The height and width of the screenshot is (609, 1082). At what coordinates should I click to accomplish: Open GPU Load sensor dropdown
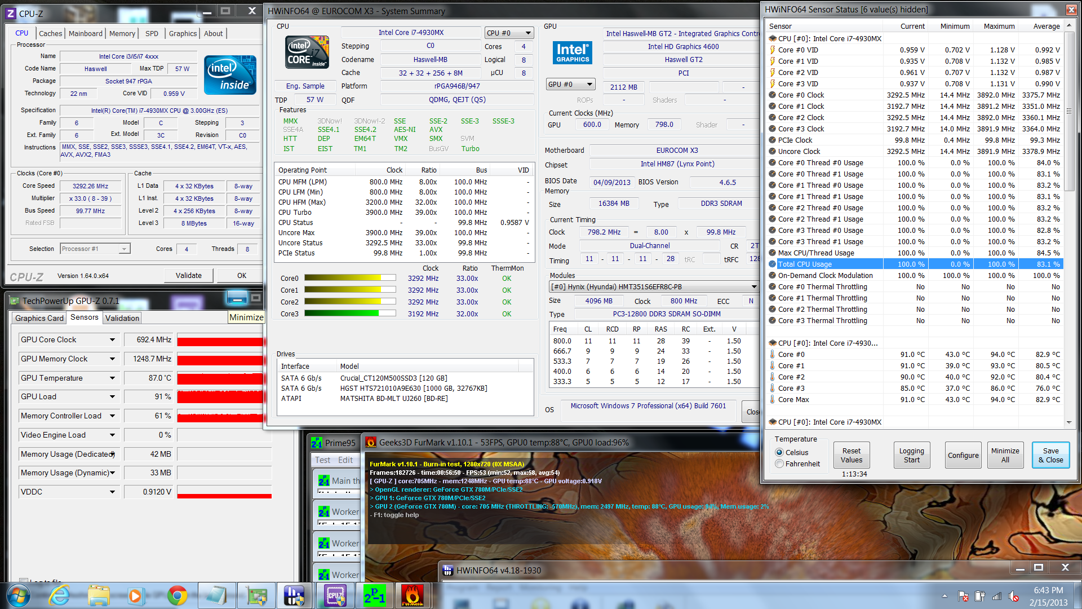112,397
